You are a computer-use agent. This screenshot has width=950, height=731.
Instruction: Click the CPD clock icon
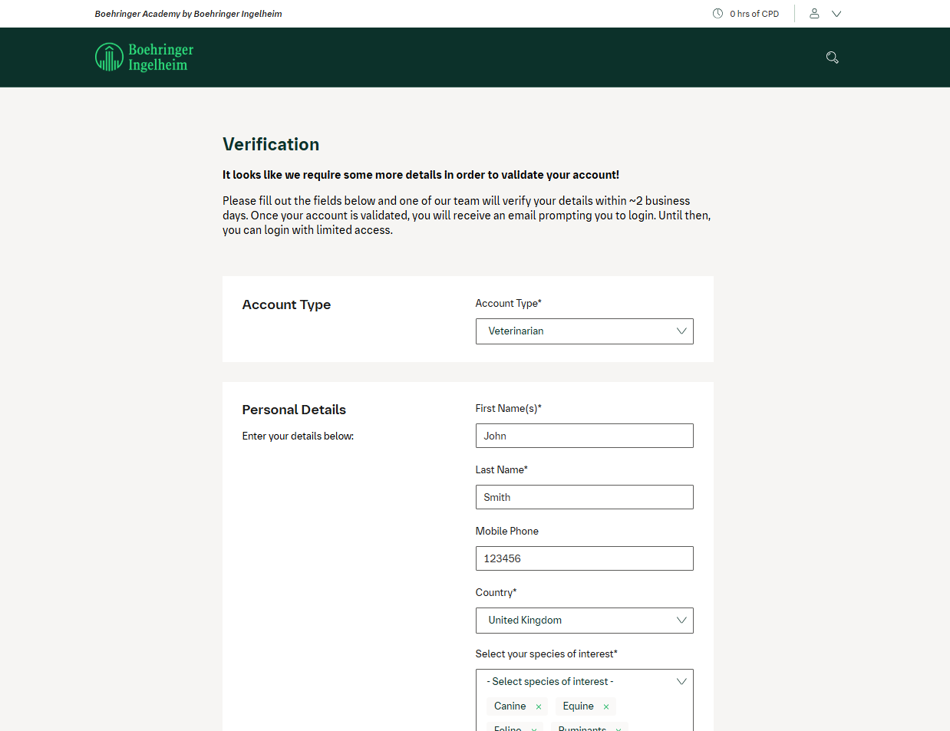tap(717, 13)
